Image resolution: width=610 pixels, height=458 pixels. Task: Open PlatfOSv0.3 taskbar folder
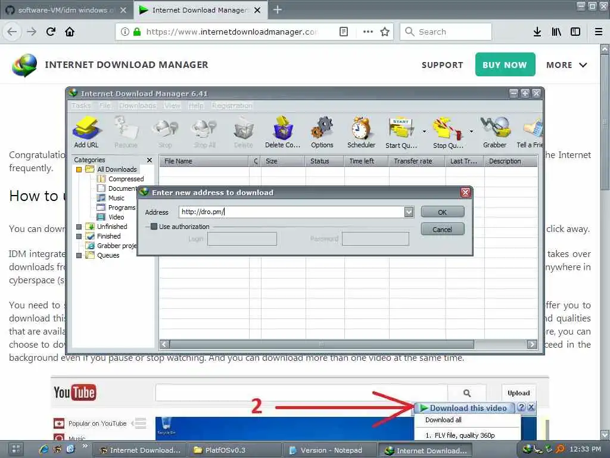coord(234,450)
